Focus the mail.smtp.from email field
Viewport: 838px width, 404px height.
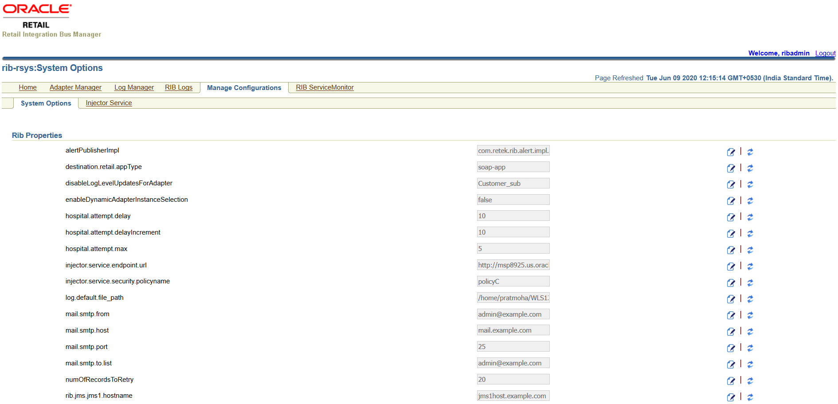(513, 314)
